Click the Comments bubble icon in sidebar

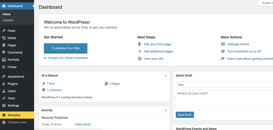[x=4, y=53]
